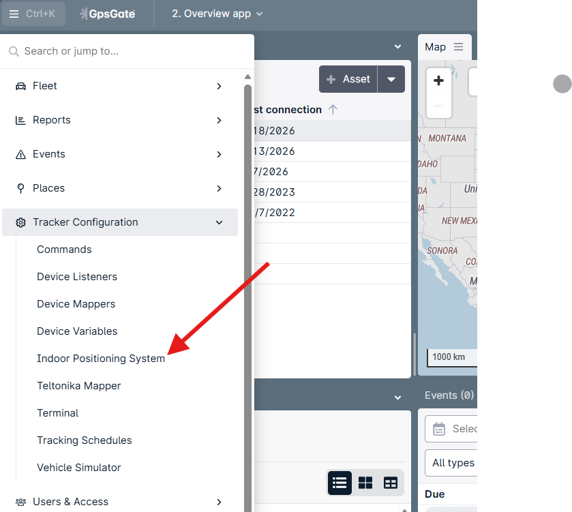Screen dimensions: 572x512
Task: Switch to list view layout
Action: point(340,483)
